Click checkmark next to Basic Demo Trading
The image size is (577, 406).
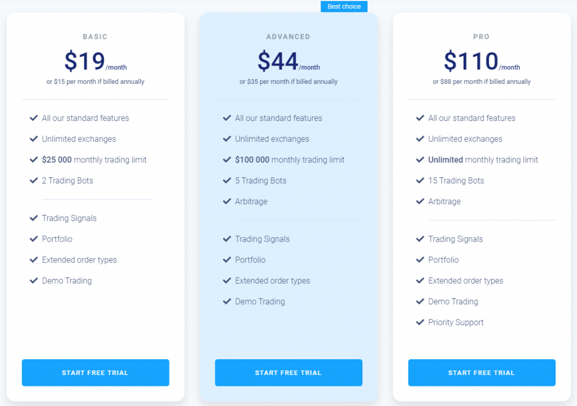[34, 280]
